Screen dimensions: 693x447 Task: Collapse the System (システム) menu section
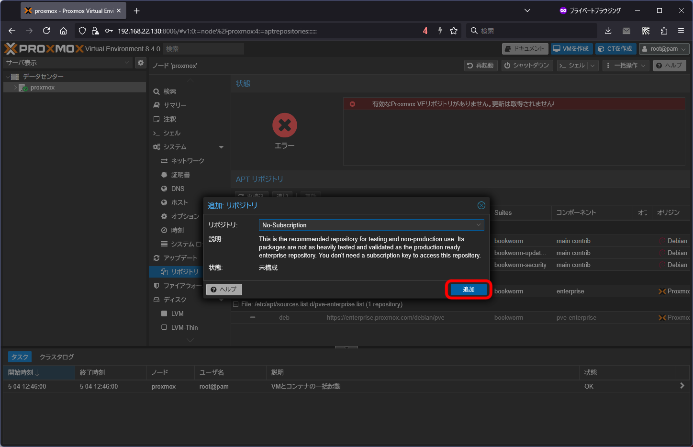click(221, 147)
